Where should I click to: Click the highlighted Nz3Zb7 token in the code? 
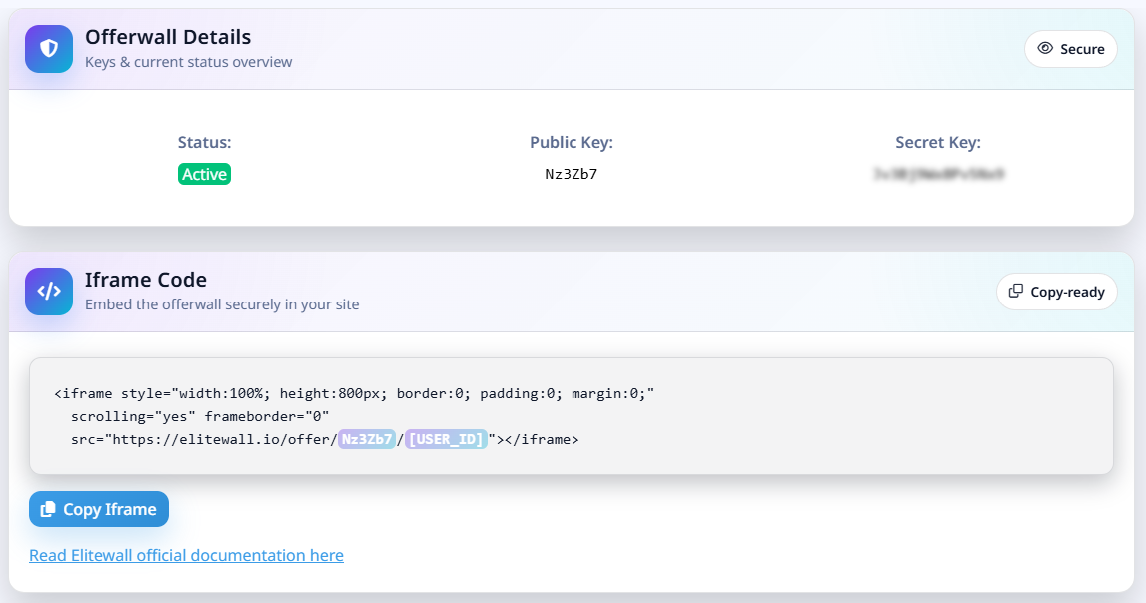click(x=365, y=439)
